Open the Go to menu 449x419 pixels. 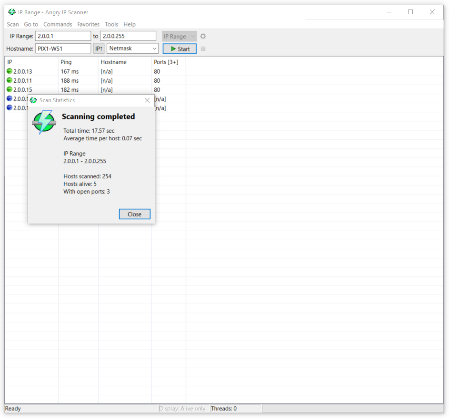tap(31, 24)
